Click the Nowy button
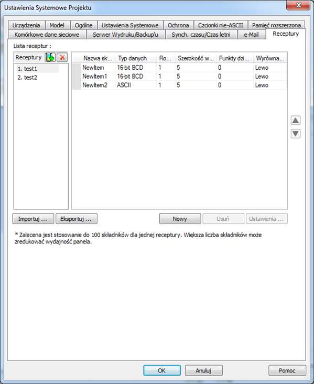The height and width of the screenshot is (384, 314). (180, 219)
